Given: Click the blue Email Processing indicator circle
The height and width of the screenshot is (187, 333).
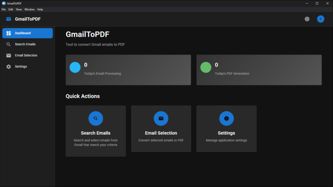Looking at the screenshot, I should [75, 68].
